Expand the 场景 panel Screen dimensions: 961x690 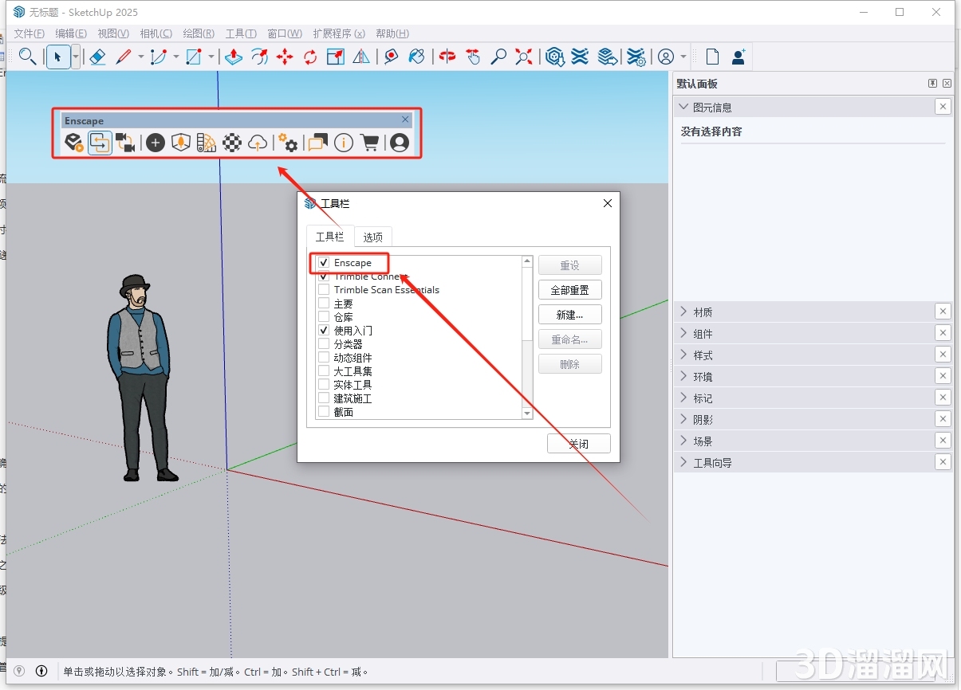click(683, 441)
